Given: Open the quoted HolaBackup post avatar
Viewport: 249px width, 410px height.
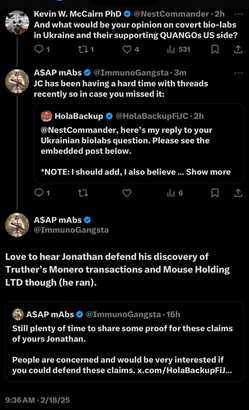Looking at the screenshot, I should [x=46, y=116].
